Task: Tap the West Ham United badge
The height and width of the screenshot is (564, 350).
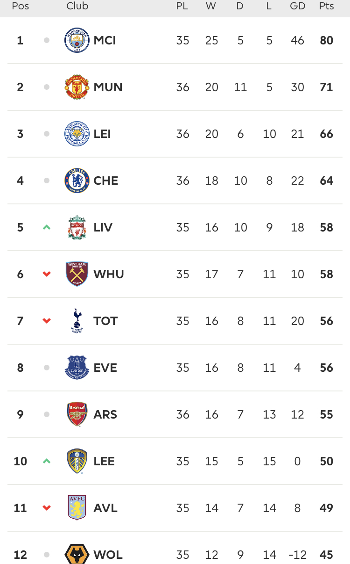Action: [x=77, y=274]
